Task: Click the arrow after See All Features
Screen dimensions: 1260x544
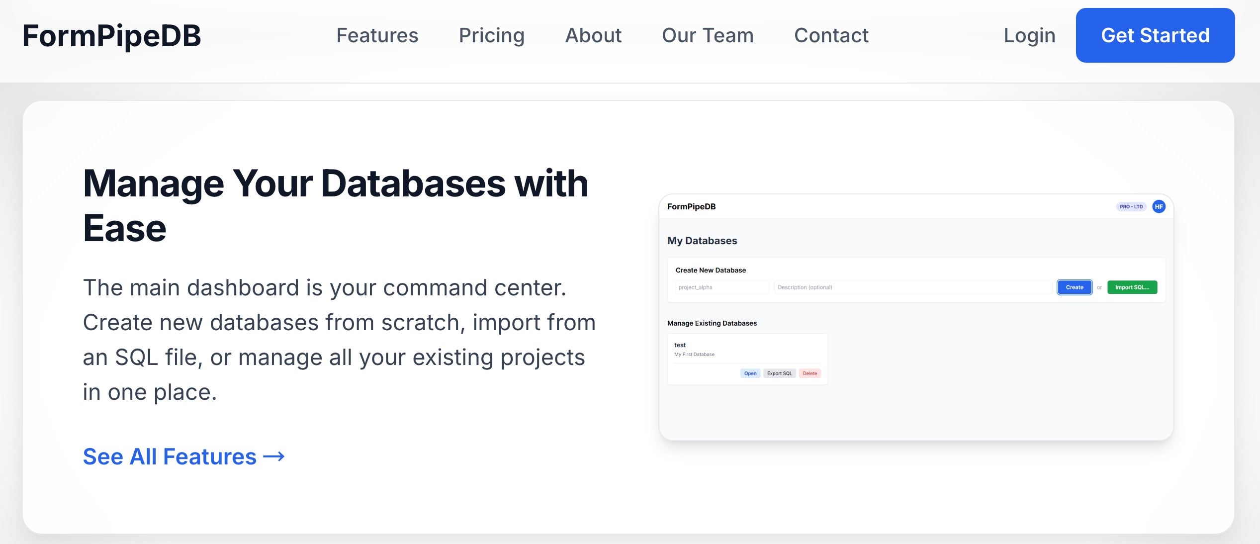Action: [x=274, y=456]
